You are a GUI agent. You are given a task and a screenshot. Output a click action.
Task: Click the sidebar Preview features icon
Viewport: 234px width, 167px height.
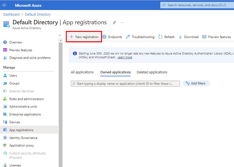coord(5,50)
